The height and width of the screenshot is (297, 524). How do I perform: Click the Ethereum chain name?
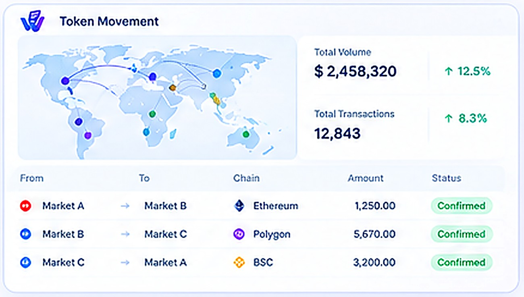pos(276,206)
